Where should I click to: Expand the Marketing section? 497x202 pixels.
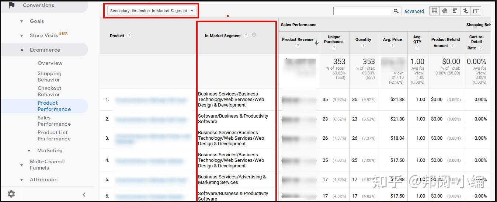pyautogui.click(x=29, y=150)
